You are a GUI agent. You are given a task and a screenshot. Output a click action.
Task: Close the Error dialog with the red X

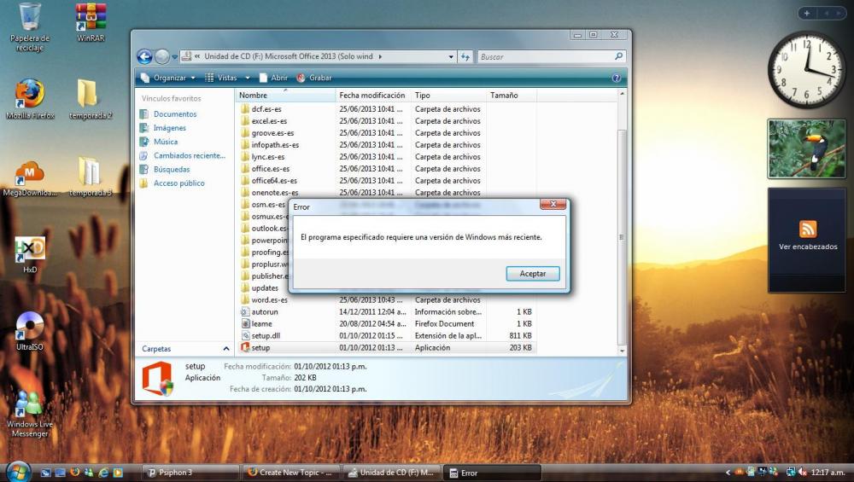pos(553,204)
